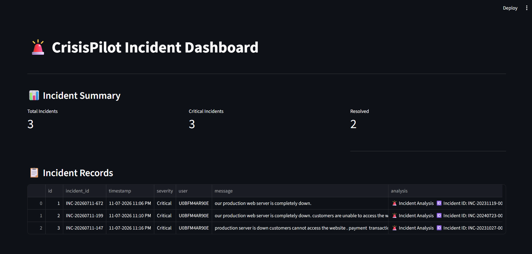Select the INC-20260711-199 cell
Image resolution: width=532 pixels, height=254 pixels.
tap(84, 216)
